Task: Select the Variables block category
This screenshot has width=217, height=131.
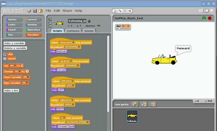Action: [x=34, y=35]
